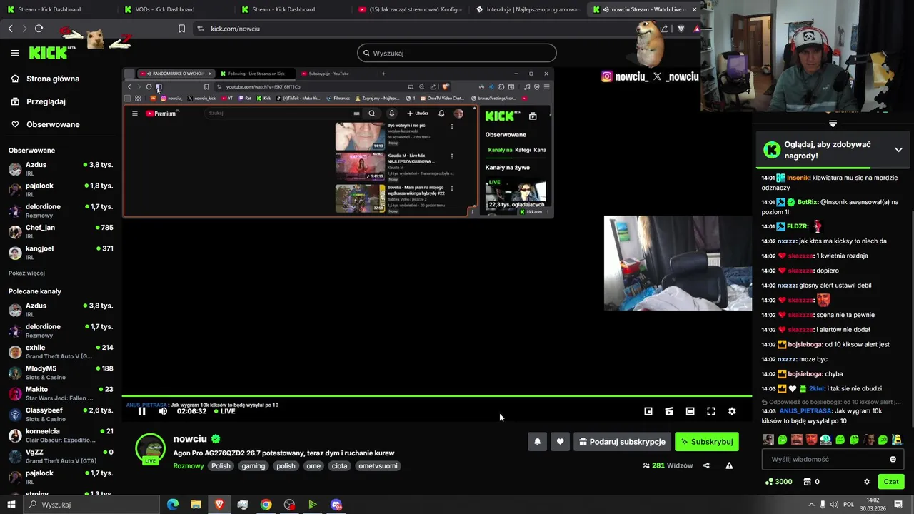Image resolution: width=914 pixels, height=514 pixels.
Task: Follow nowciu with the heart button
Action: tap(560, 442)
